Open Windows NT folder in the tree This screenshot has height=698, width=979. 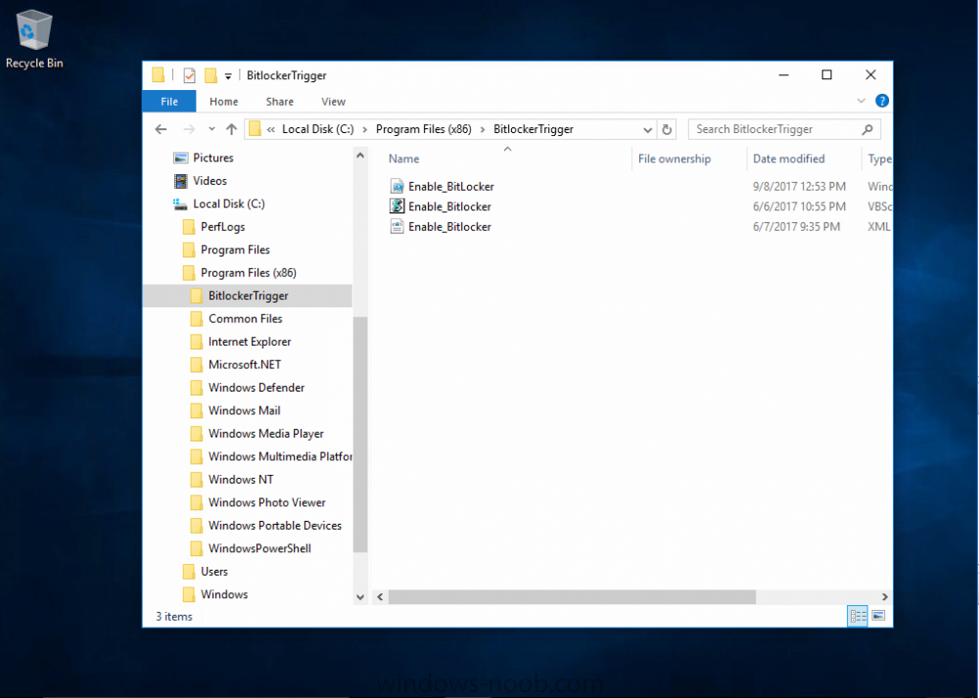pyautogui.click(x=241, y=480)
